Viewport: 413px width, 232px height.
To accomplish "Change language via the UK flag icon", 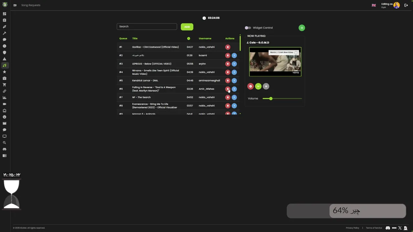I will tap(374, 5).
